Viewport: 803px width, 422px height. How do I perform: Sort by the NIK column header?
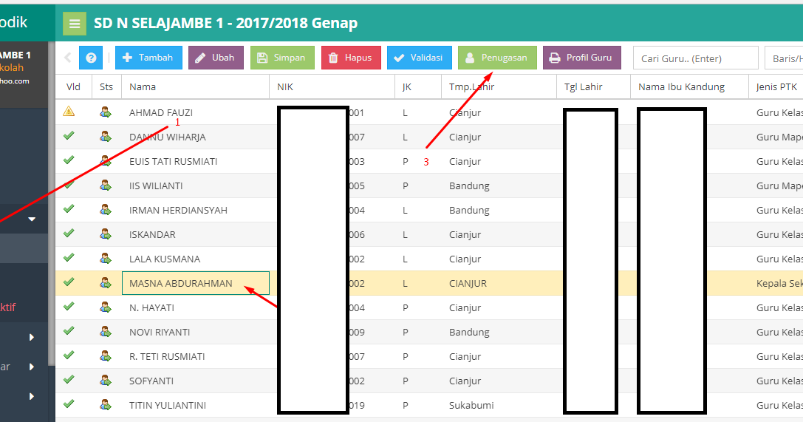coord(332,86)
